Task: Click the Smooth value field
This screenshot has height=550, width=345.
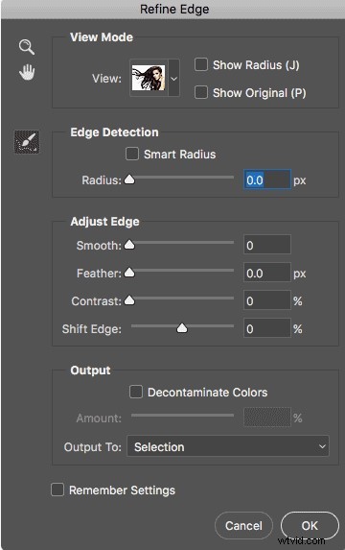Action: pyautogui.click(x=267, y=245)
